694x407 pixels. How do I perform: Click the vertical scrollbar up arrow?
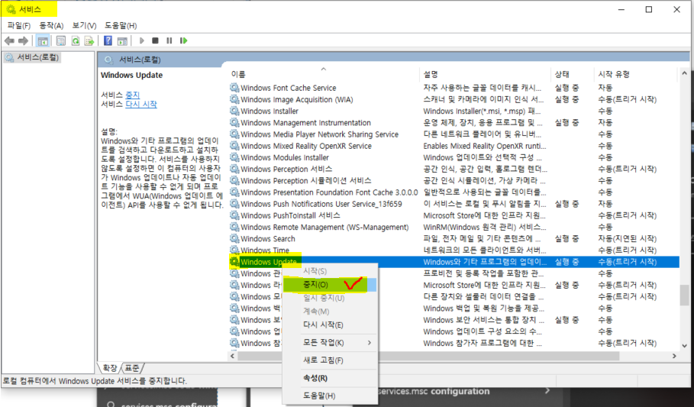pos(684,73)
